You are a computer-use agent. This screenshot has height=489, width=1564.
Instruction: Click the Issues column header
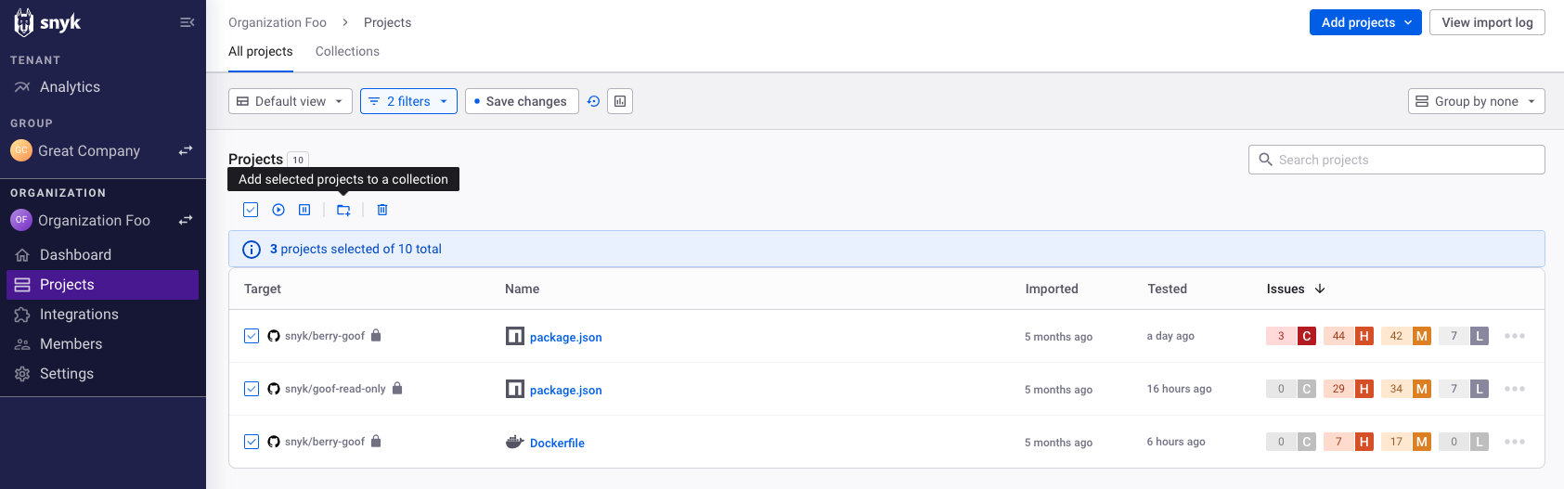[1286, 289]
